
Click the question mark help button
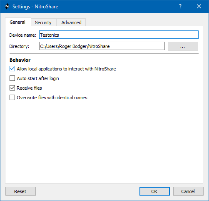click(x=180, y=6)
